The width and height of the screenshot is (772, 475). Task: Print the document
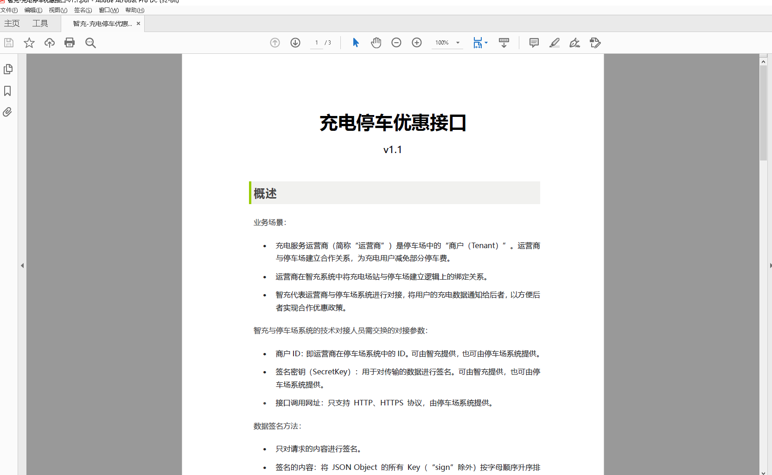pyautogui.click(x=70, y=43)
